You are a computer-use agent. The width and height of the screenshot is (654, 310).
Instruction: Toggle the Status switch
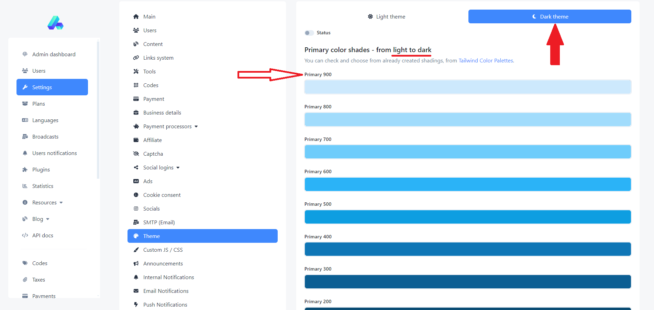309,33
